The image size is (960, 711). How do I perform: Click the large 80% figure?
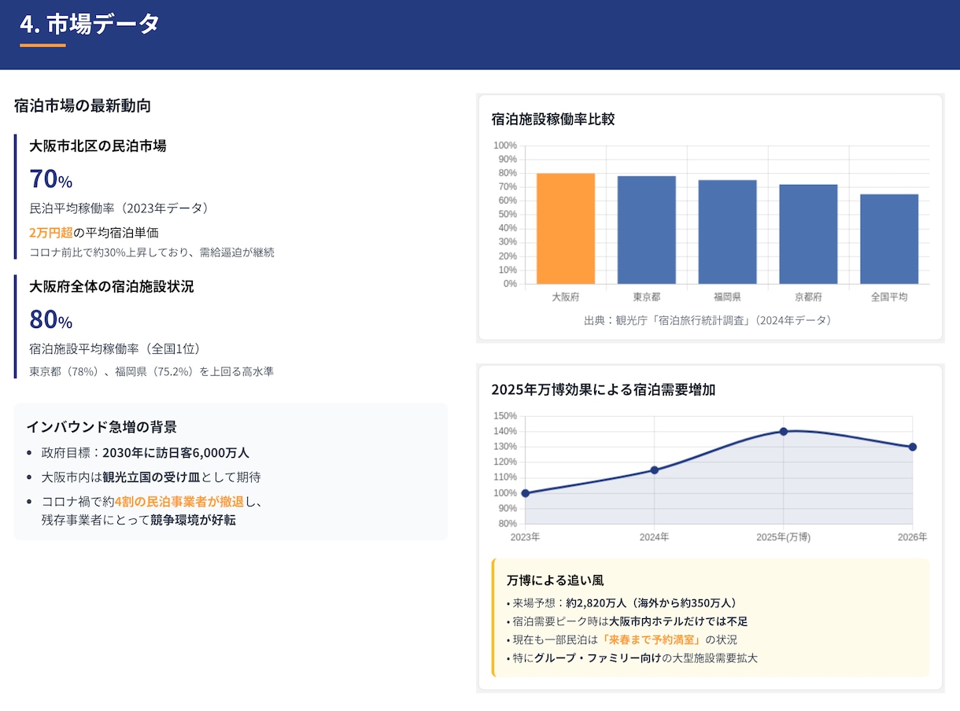click(x=51, y=319)
